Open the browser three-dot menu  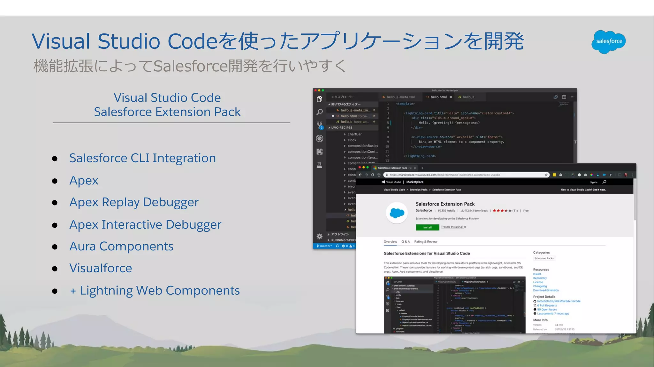[632, 175]
